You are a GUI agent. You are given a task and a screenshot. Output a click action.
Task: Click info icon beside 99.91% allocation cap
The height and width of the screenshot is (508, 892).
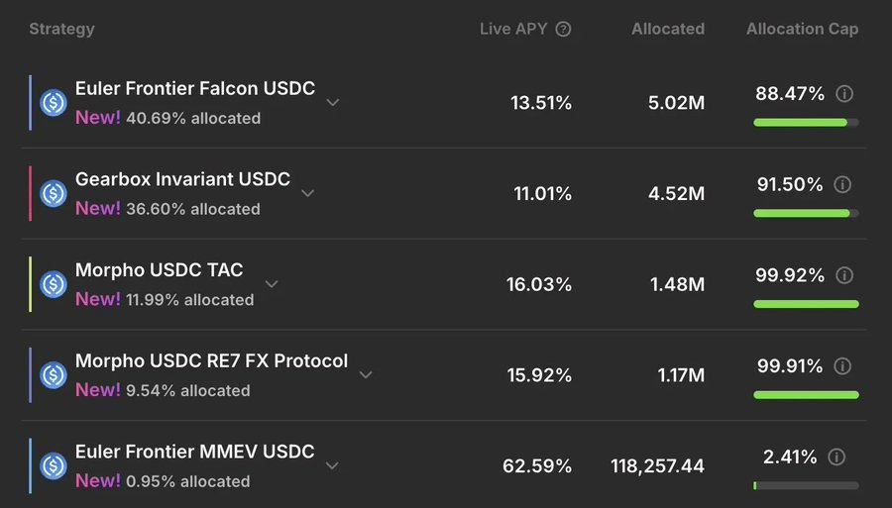coord(842,366)
